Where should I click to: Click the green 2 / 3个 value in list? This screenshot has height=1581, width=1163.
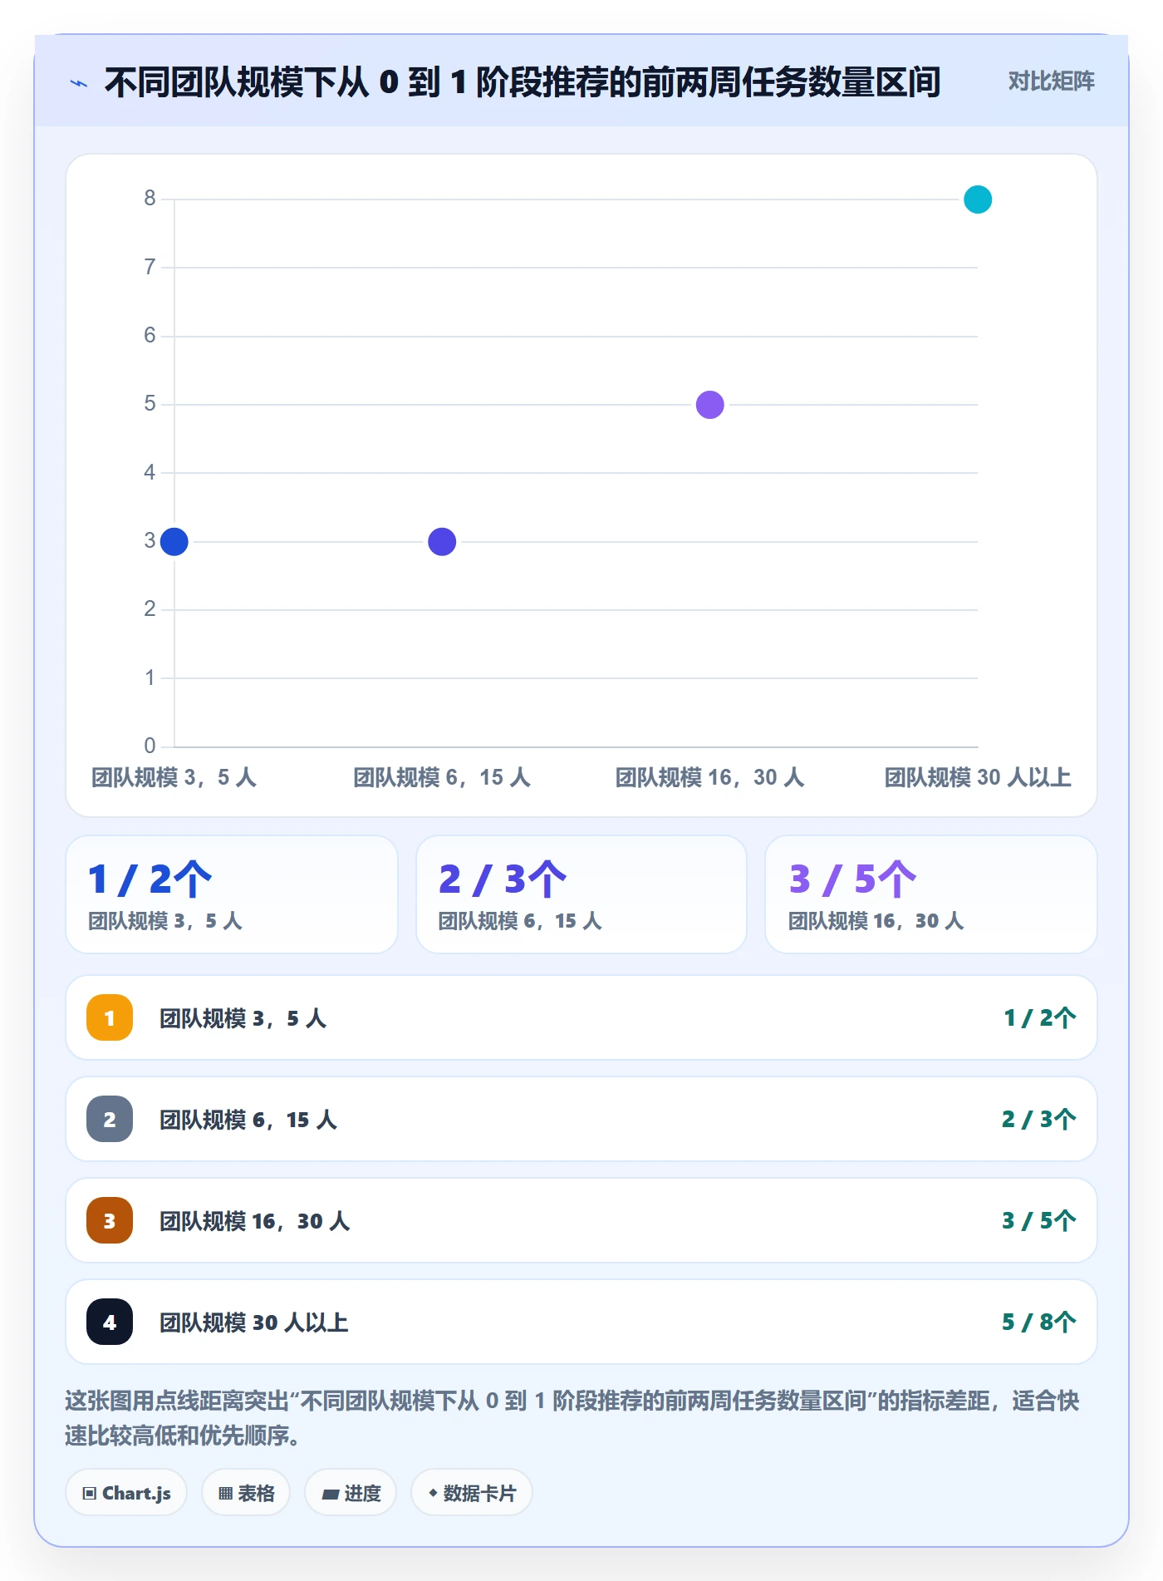coord(1039,1120)
